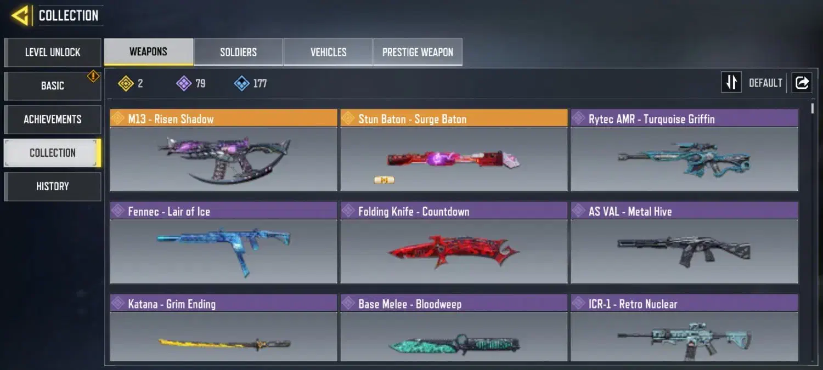Open the DEFAULT sorting dropdown

pos(765,83)
